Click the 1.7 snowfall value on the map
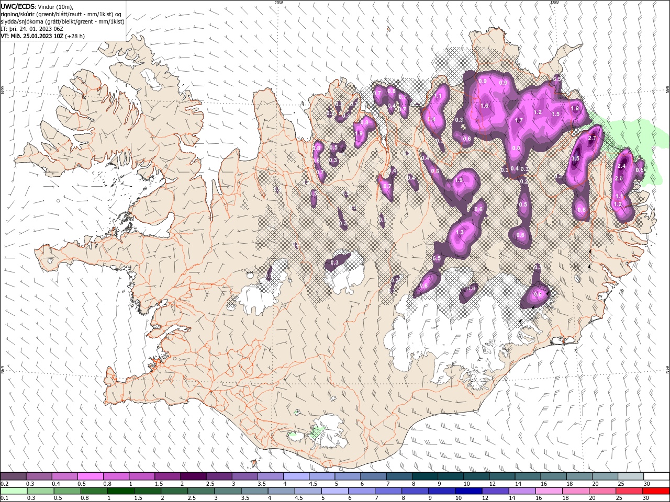 (x=519, y=120)
